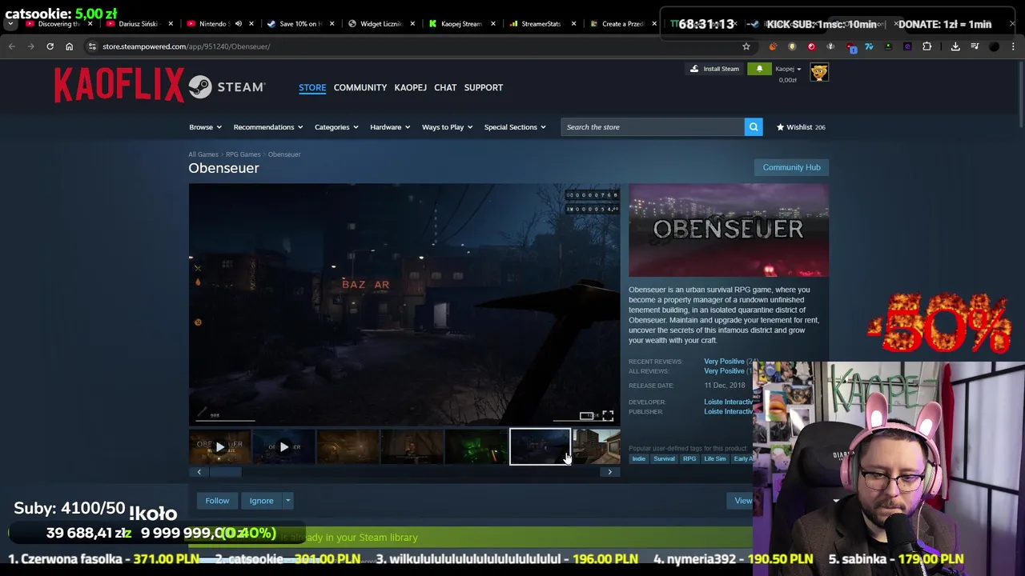Expand the Ways to Play dropdown
The height and width of the screenshot is (576, 1025).
447,127
